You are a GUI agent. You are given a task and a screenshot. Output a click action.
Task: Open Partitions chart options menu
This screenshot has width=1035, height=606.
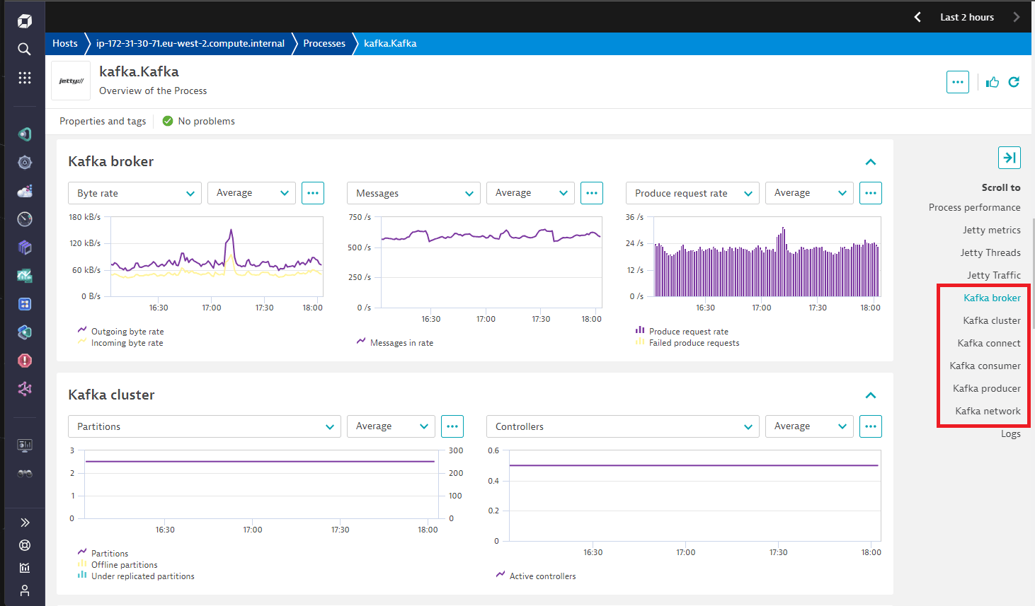click(452, 426)
